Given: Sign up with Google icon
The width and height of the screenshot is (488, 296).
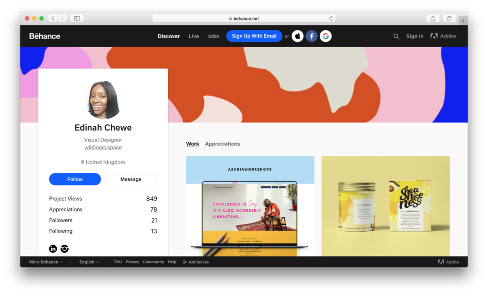Looking at the screenshot, I should click(325, 36).
